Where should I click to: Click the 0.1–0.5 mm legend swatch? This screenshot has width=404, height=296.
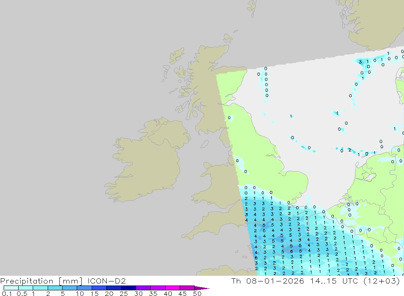[x=11, y=288]
